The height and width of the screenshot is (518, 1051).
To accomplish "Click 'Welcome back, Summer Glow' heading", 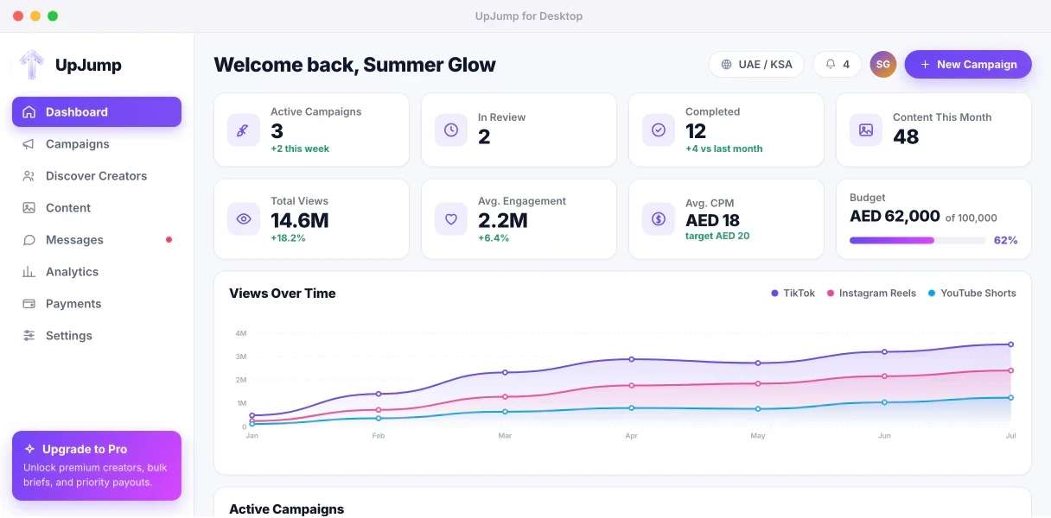I will point(355,65).
